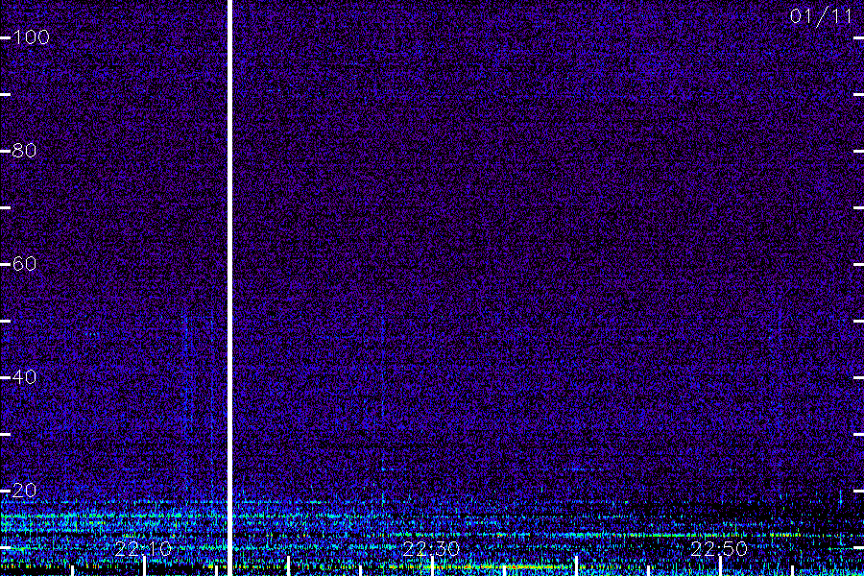Image resolution: width=864 pixels, height=576 pixels.
Task: Click the 40 frequency axis label
Action: coord(24,377)
